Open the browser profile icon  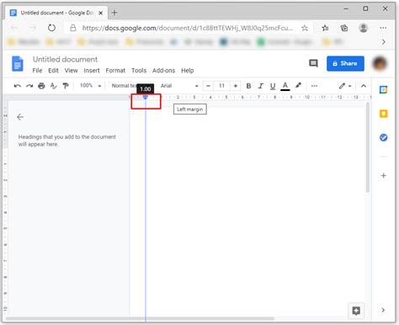click(364, 28)
